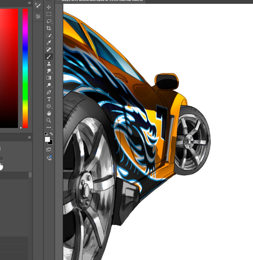Select the Pen tool
This screenshot has height=260, width=253.
(x=49, y=92)
